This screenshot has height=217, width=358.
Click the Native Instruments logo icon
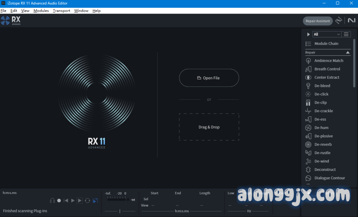click(x=351, y=21)
